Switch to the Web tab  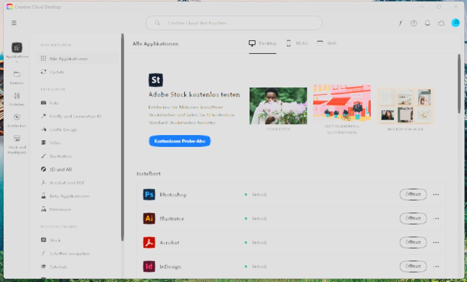(x=326, y=43)
